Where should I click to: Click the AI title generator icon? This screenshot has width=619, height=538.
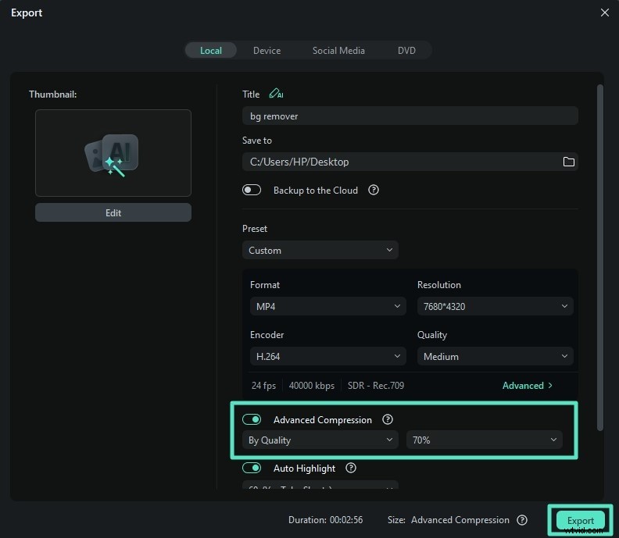pyautogui.click(x=275, y=94)
